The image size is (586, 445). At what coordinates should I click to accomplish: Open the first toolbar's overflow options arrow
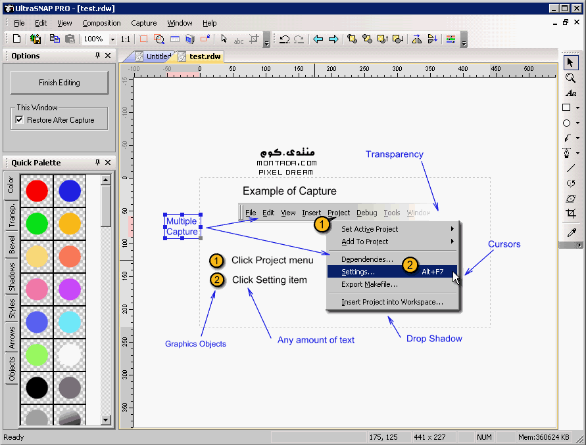[266, 39]
